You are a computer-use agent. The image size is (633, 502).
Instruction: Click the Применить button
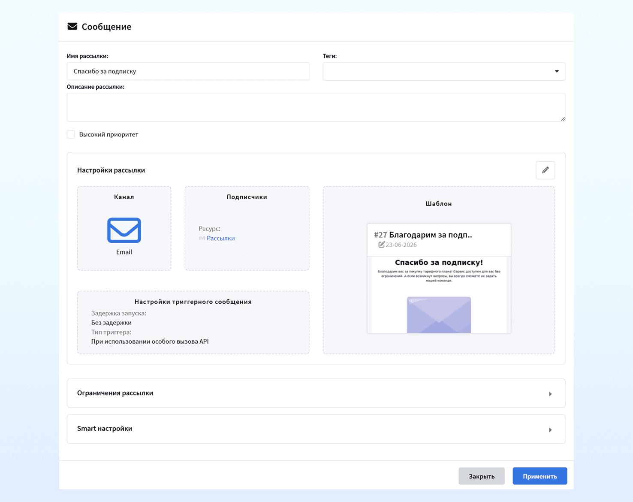540,476
